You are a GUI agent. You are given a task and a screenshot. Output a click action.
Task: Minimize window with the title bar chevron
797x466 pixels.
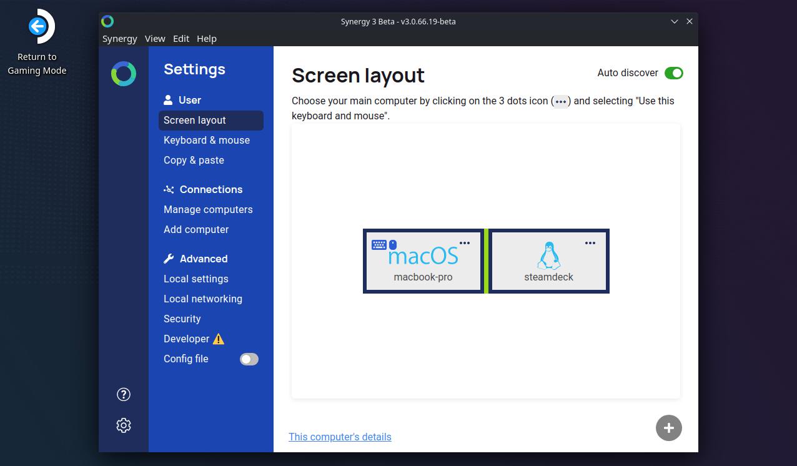675,21
